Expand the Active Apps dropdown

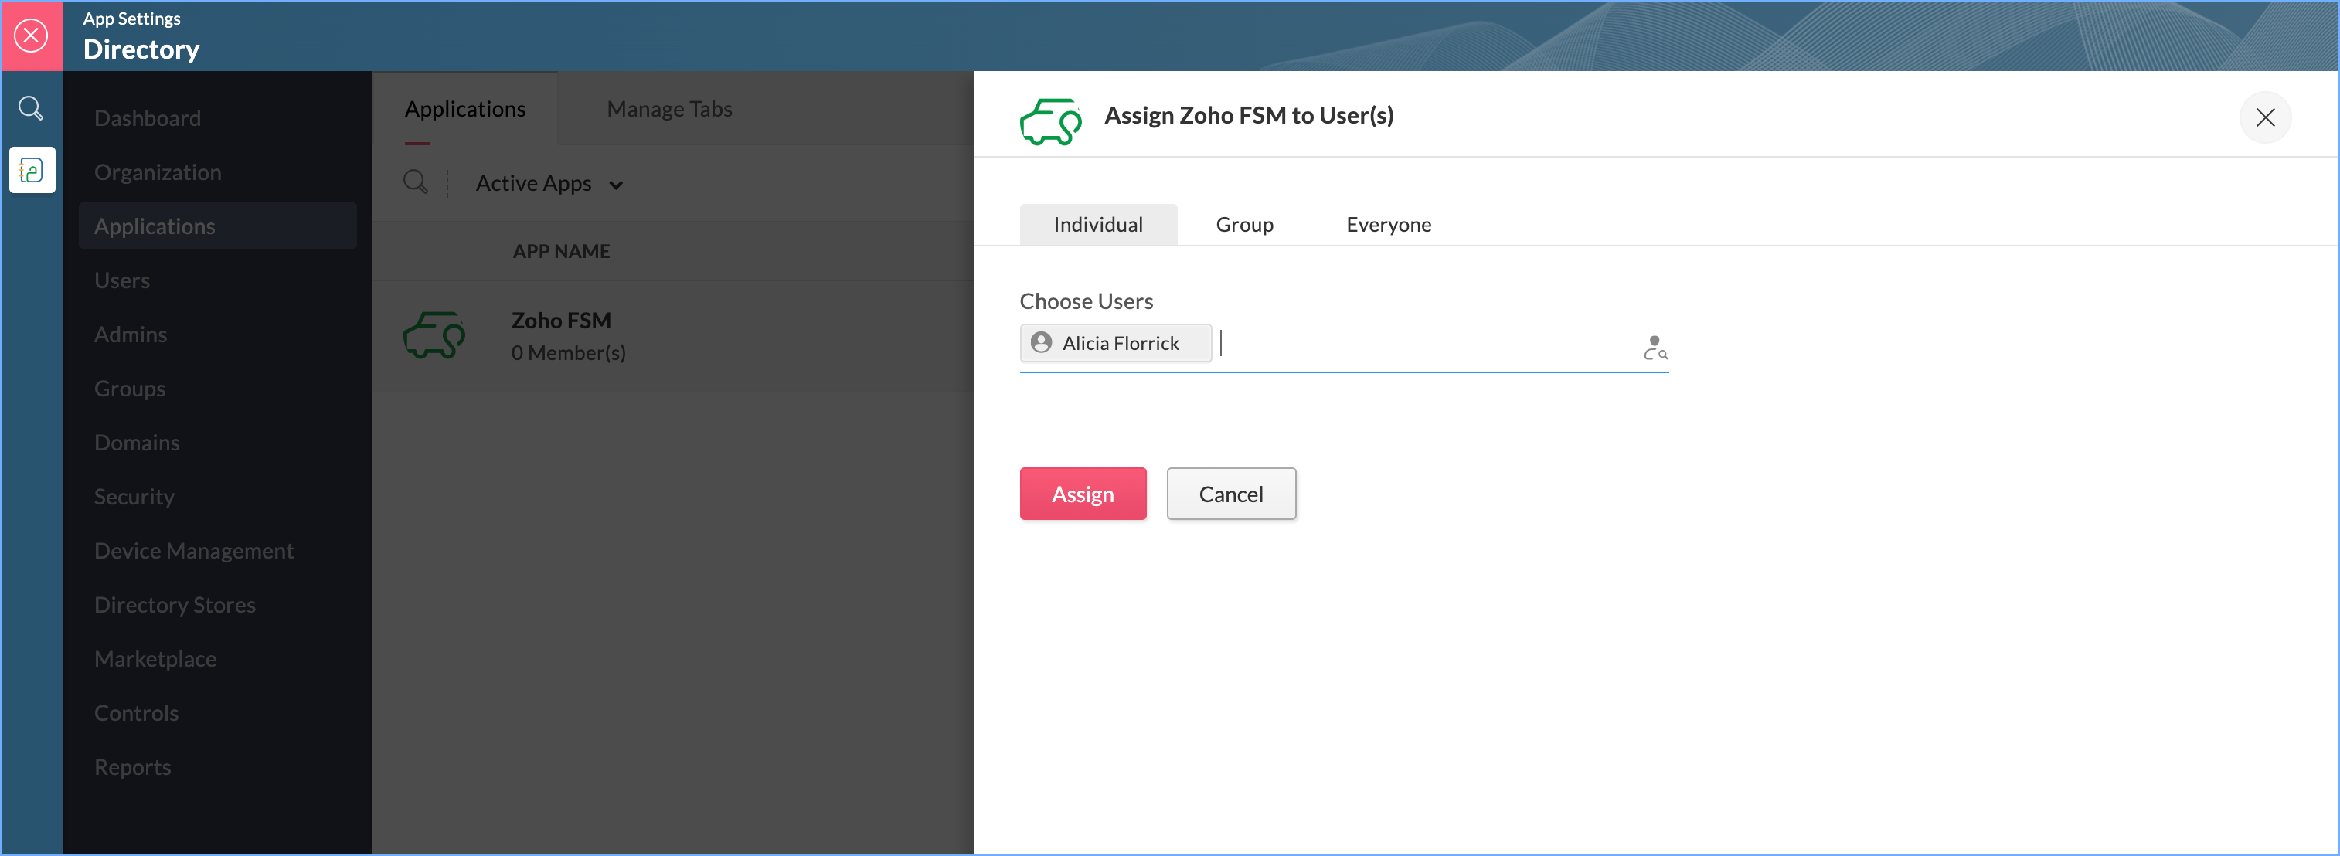[x=549, y=185]
